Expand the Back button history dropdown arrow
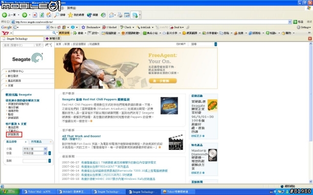The width and height of the screenshot is (313, 195). (x=19, y=15)
